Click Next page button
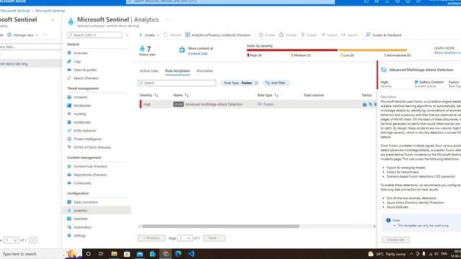 (x=214, y=238)
